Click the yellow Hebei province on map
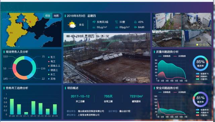215x122 pixels. tap(15, 31)
